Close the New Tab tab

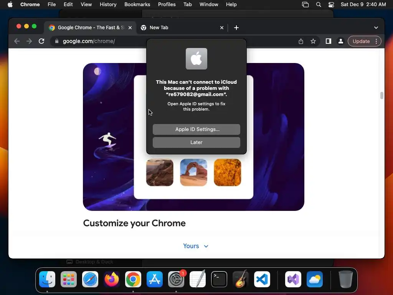221,28
